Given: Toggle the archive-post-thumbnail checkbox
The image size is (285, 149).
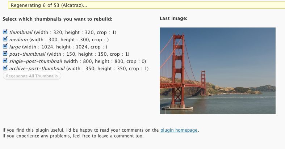Looking at the screenshot, I should (x=5, y=68).
